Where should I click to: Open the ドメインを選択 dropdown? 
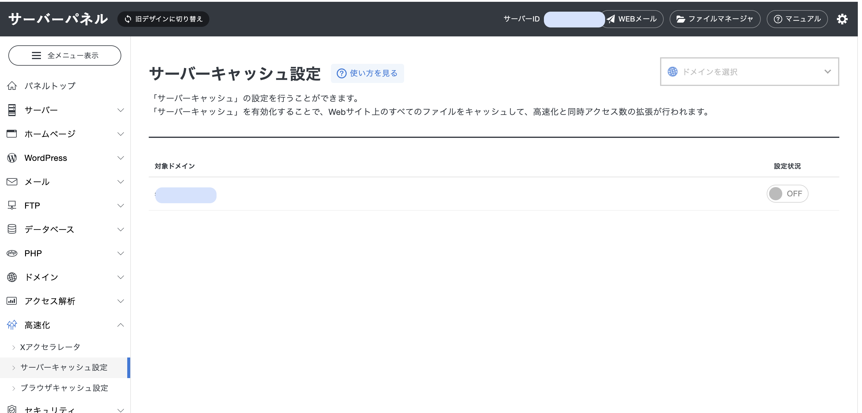749,72
